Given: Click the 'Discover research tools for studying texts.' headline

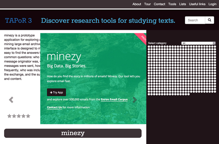Looking at the screenshot, I should 108,21.
